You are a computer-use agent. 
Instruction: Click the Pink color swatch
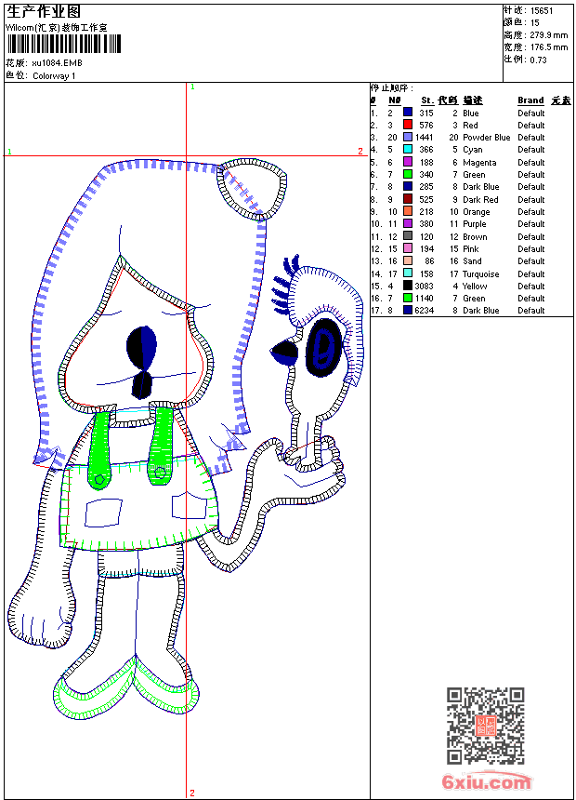tap(408, 248)
